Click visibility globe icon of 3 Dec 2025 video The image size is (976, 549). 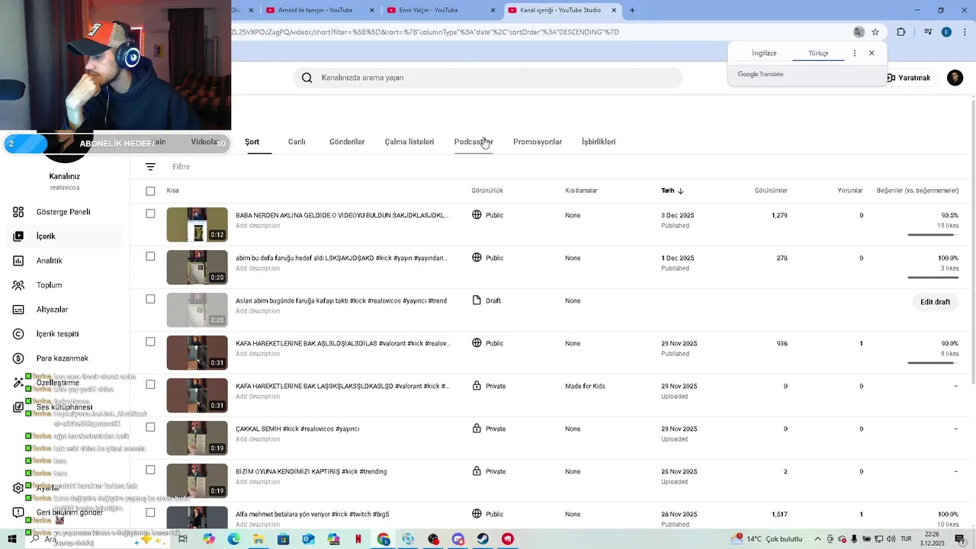pyautogui.click(x=477, y=215)
